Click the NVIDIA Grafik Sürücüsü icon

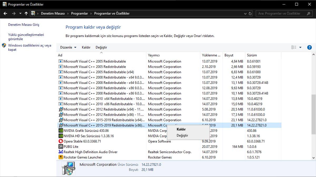[61, 131]
